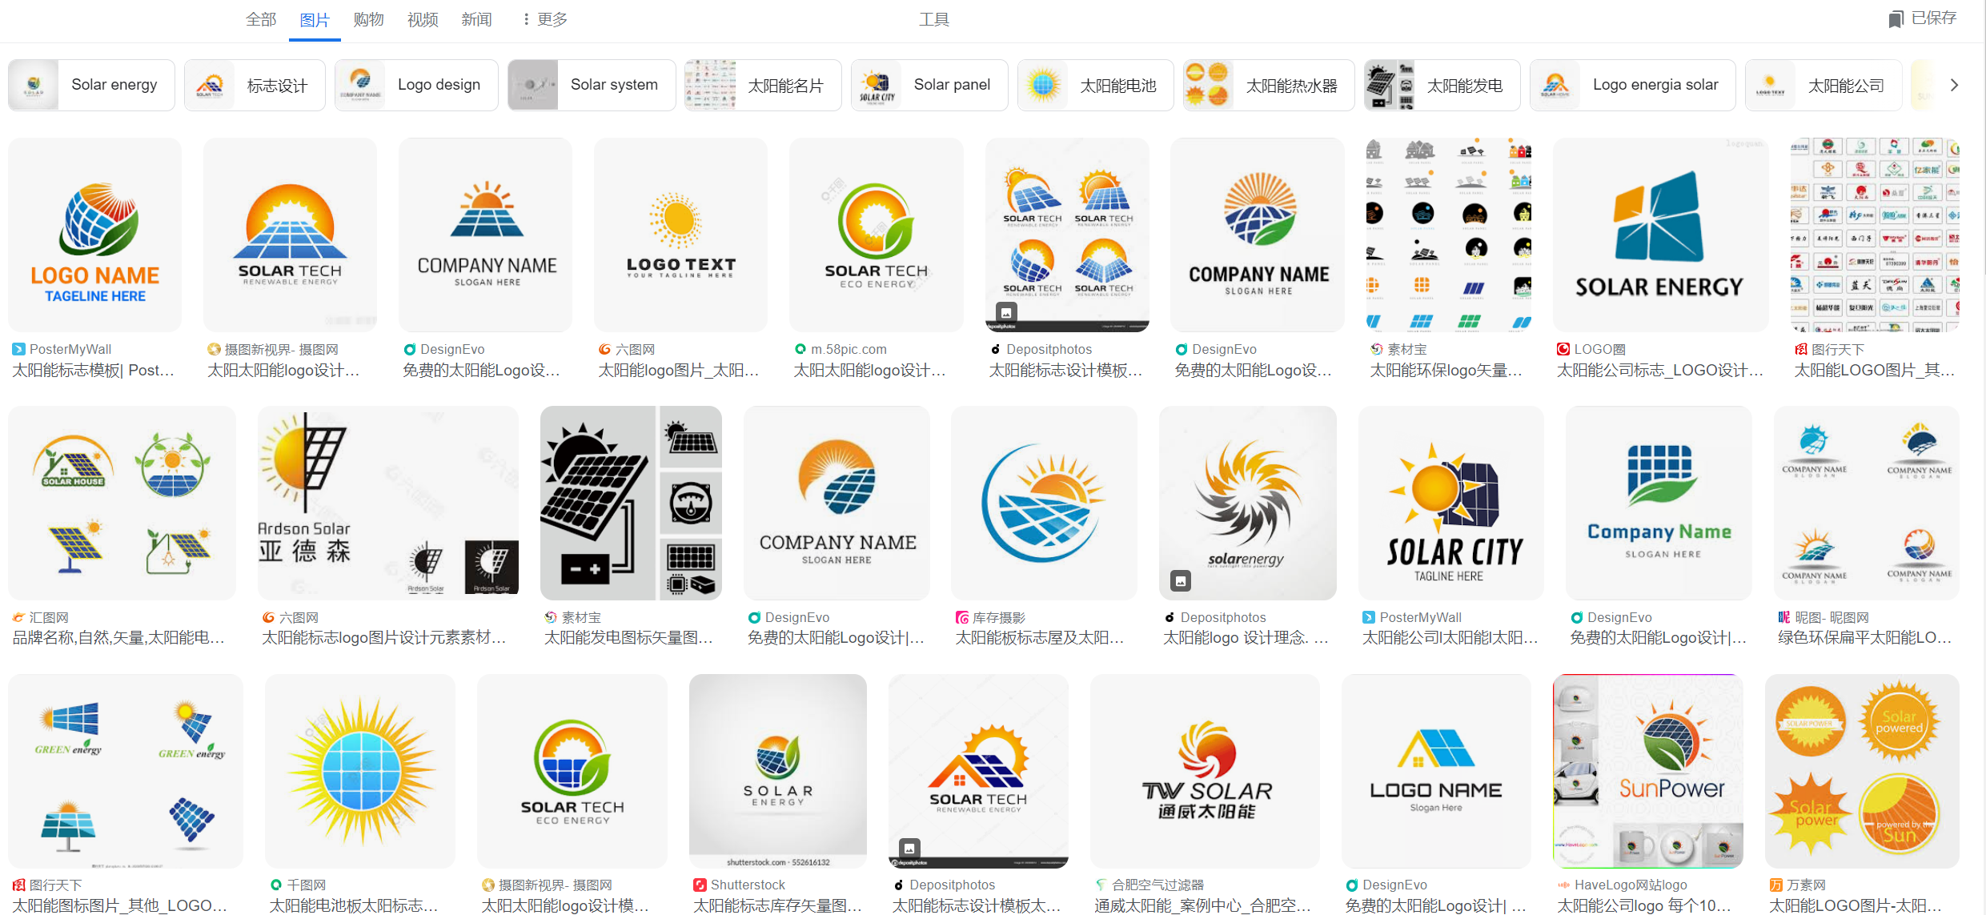The image size is (1986, 915).
Task: Open the SOLAR CITY logo thumbnail
Action: [x=1450, y=503]
